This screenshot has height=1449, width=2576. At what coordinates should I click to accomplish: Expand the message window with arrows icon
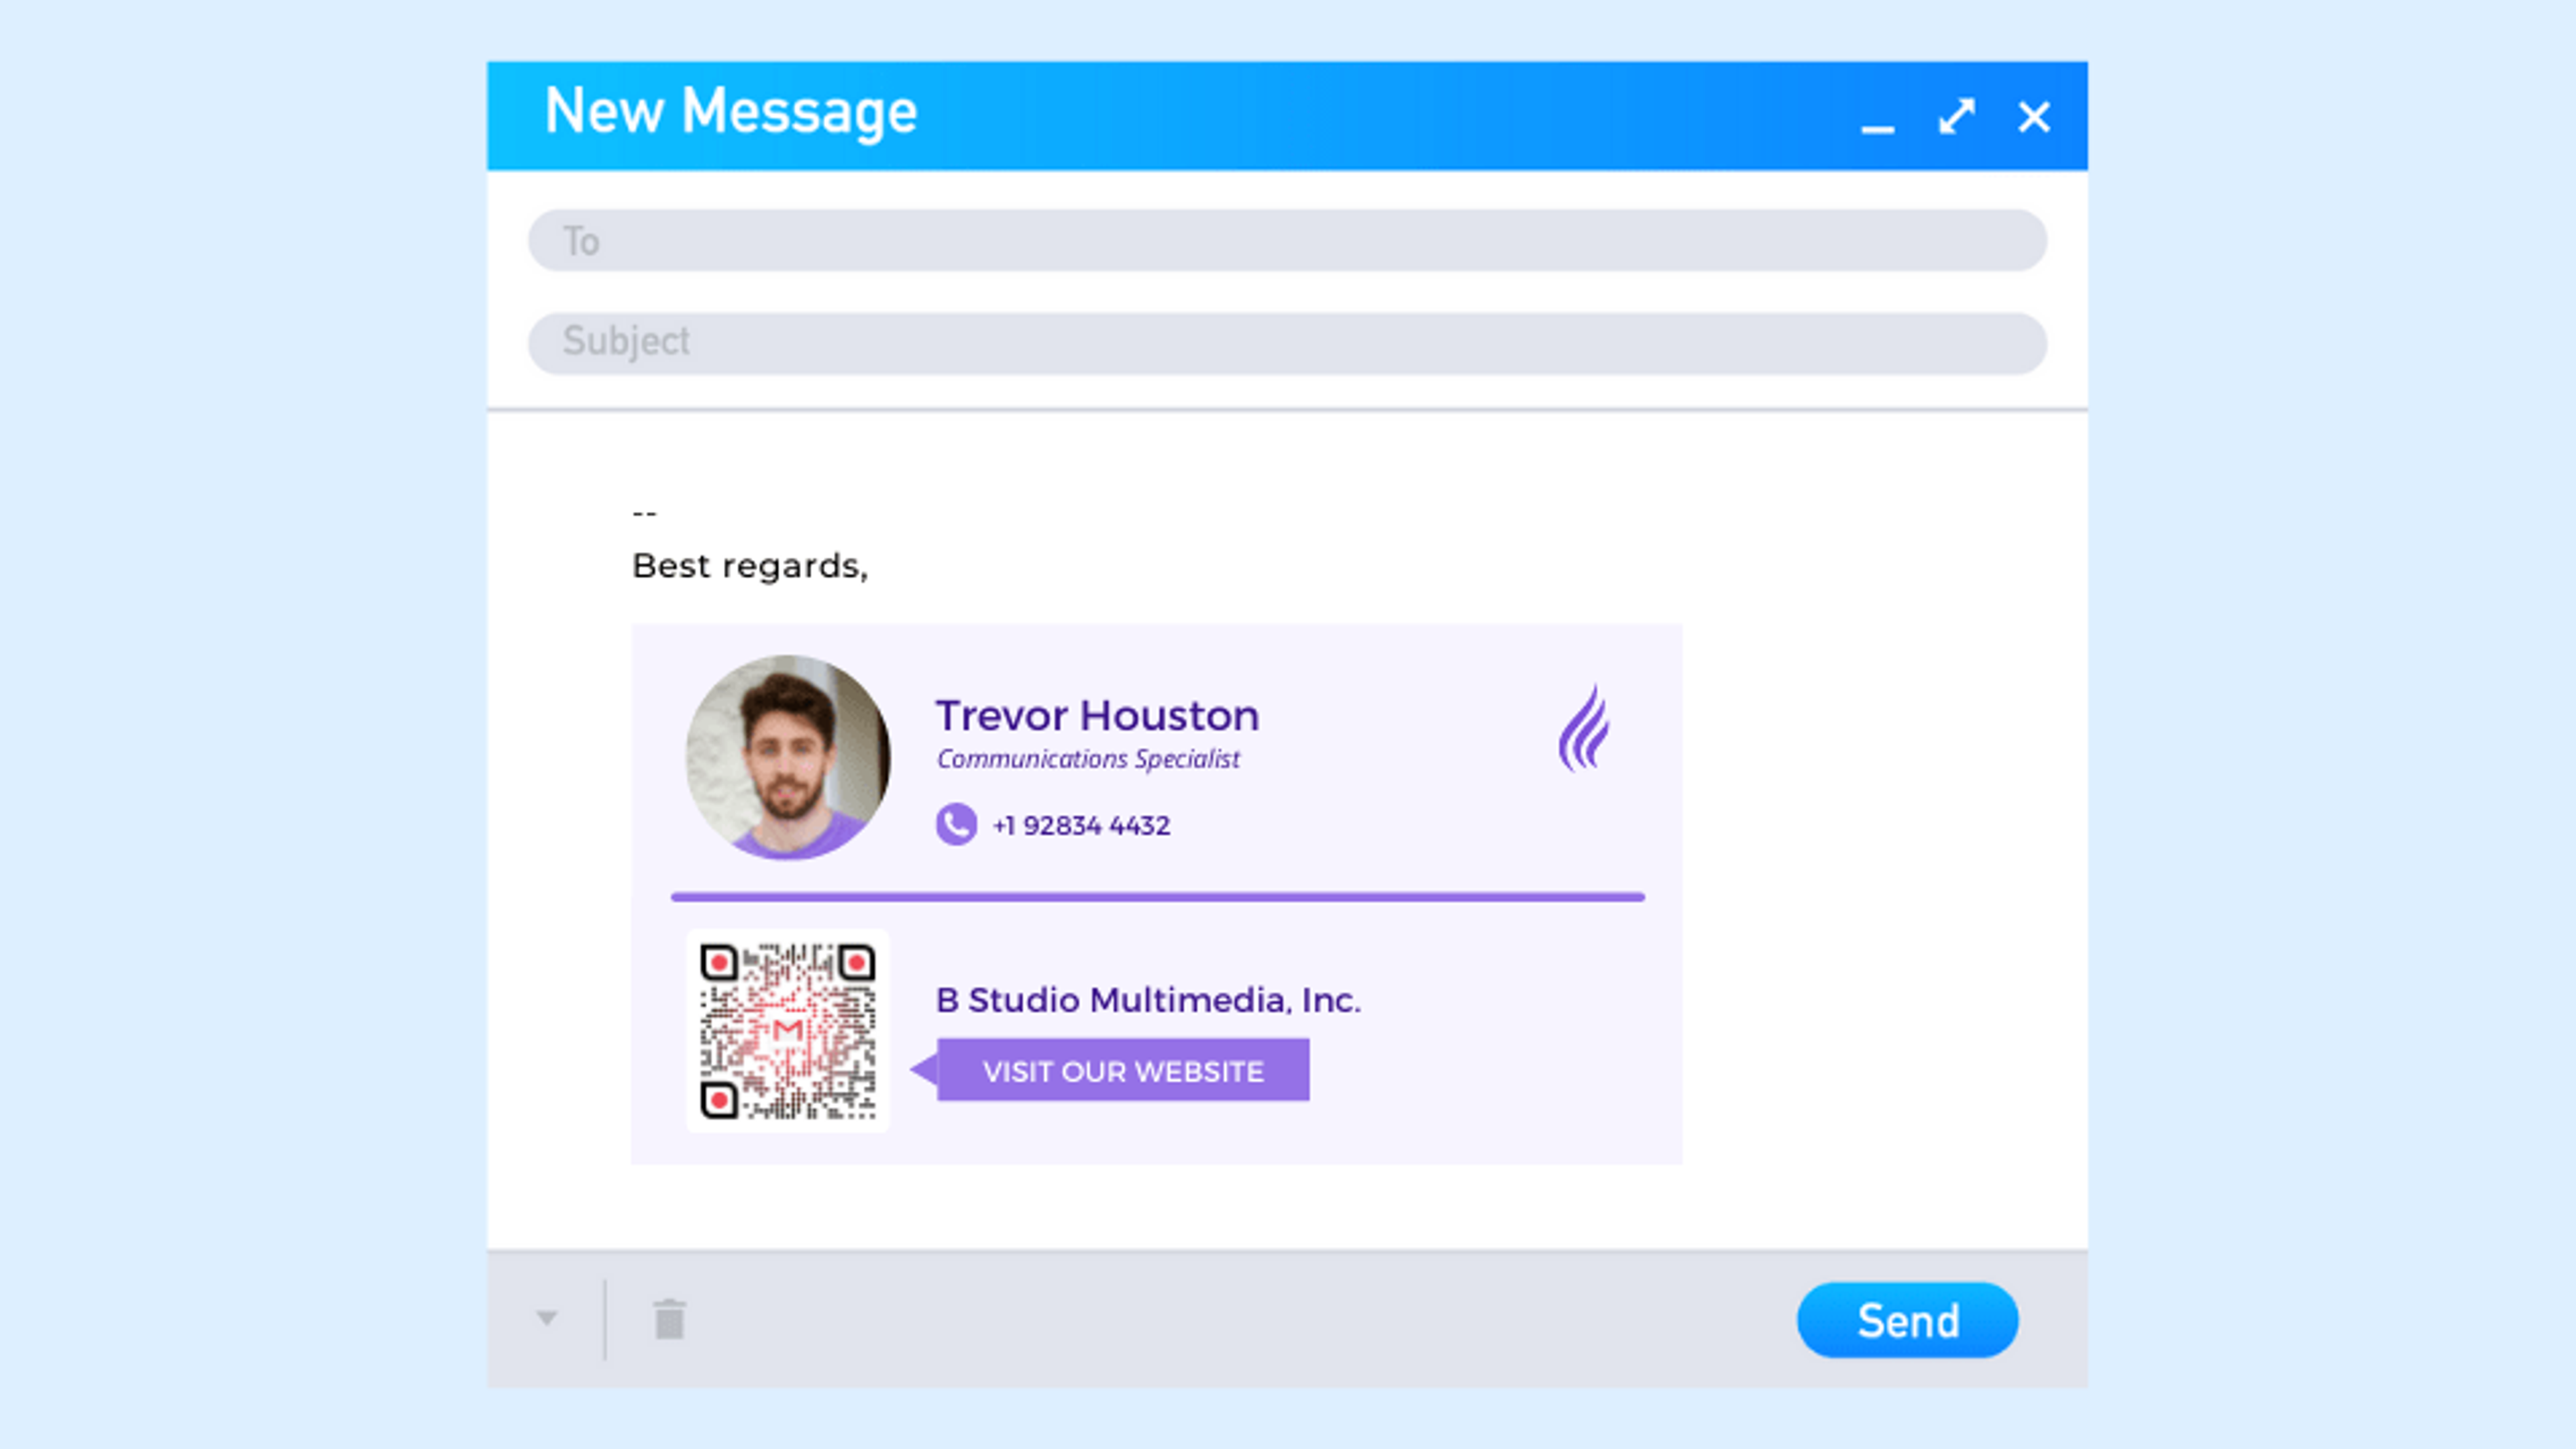tap(1956, 117)
